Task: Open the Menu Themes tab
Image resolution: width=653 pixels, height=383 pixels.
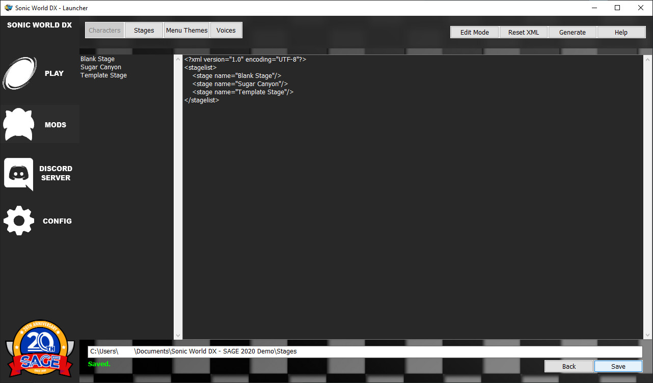Action: [186, 30]
